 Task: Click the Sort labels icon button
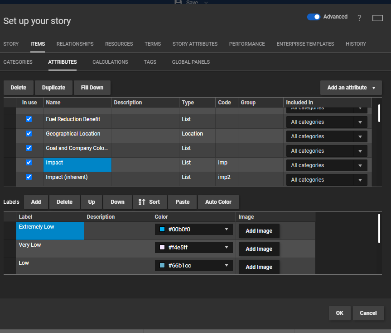click(150, 202)
